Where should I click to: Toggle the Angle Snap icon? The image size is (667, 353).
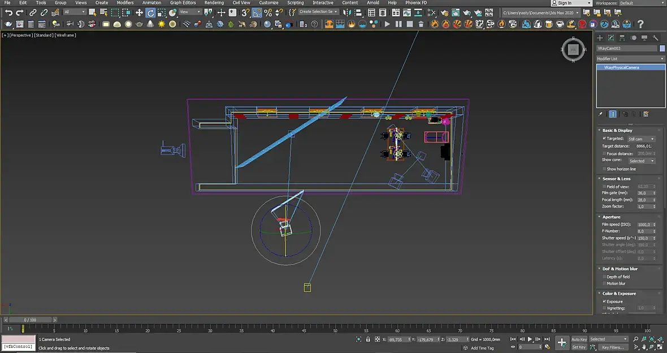(257, 12)
